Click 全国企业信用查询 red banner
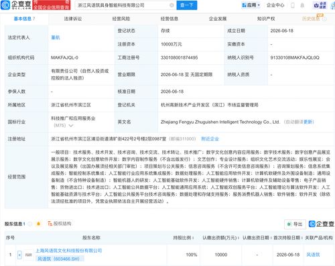Viewport: 335px width, 266px height. (x=51, y=5)
